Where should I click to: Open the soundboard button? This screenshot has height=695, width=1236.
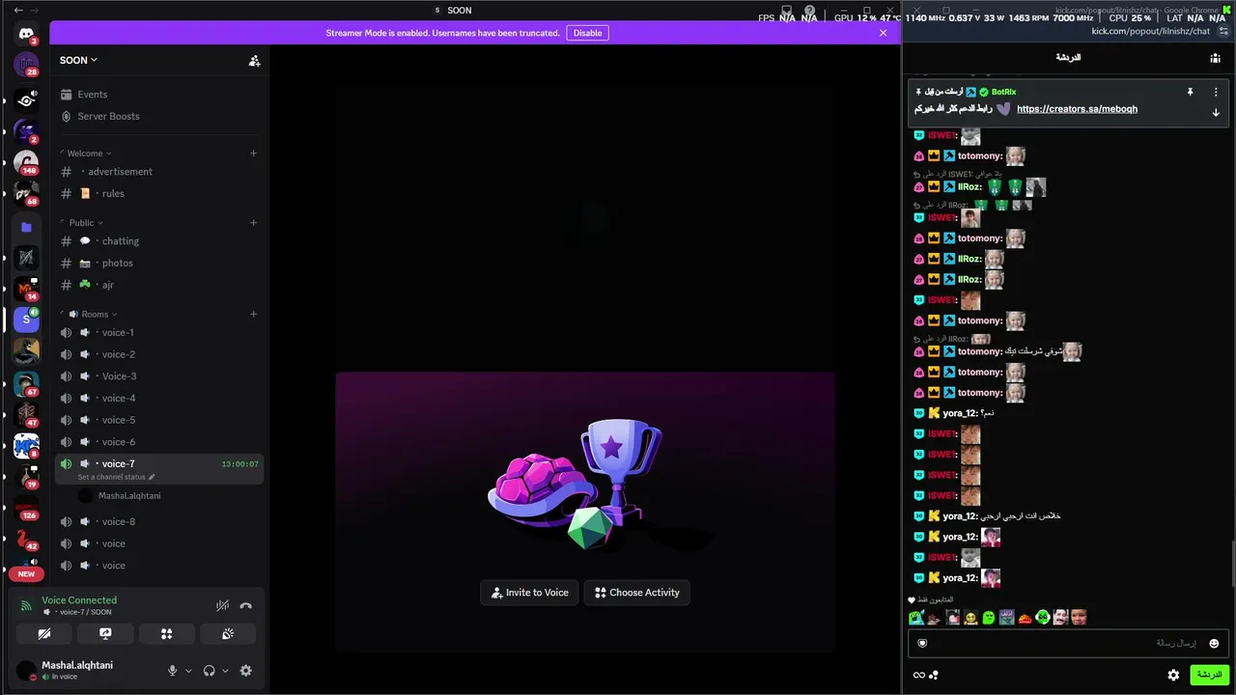[x=228, y=633]
